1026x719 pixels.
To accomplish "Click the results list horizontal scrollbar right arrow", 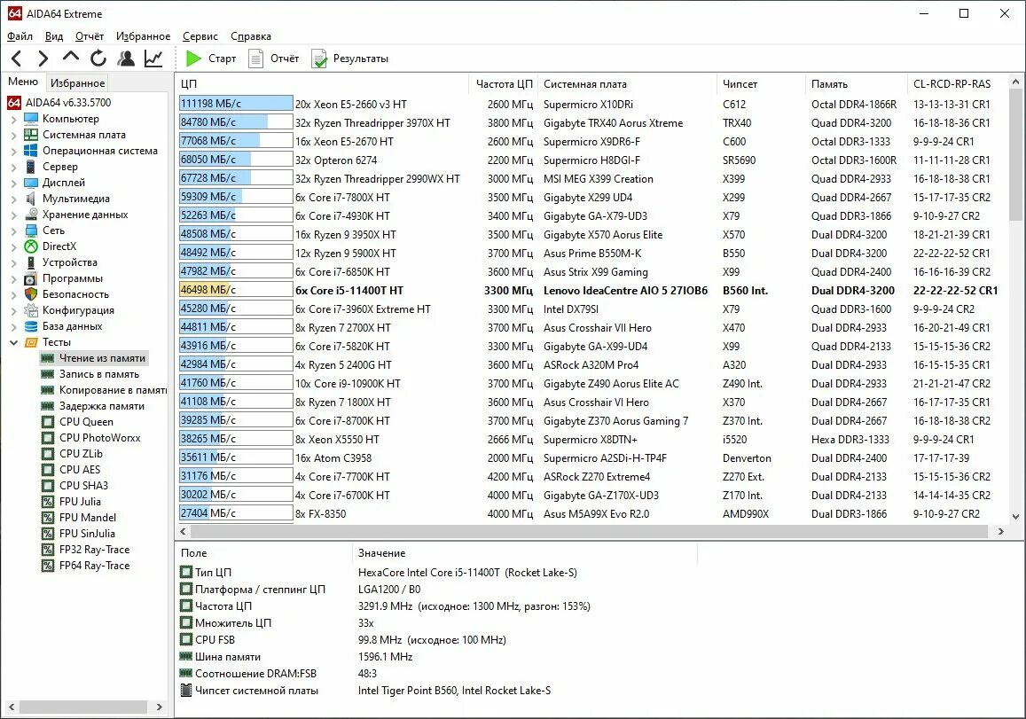I will [1000, 532].
